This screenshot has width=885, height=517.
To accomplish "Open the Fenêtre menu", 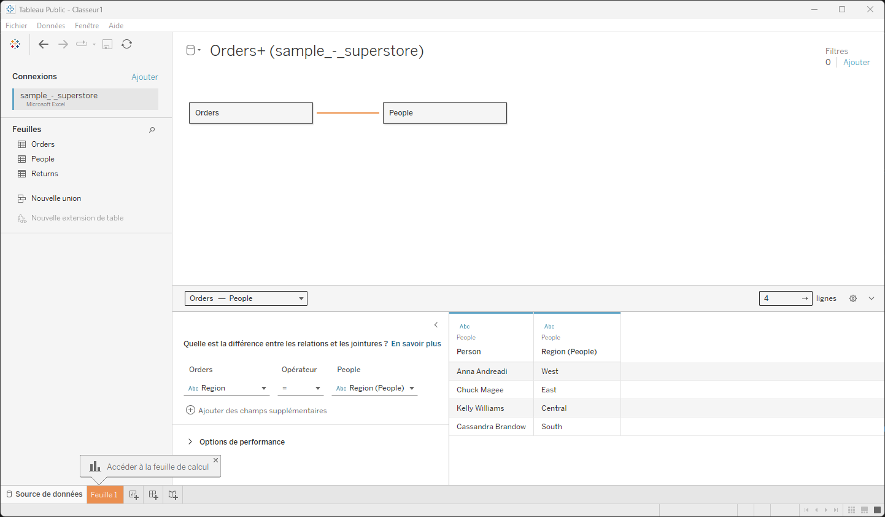I will point(87,26).
